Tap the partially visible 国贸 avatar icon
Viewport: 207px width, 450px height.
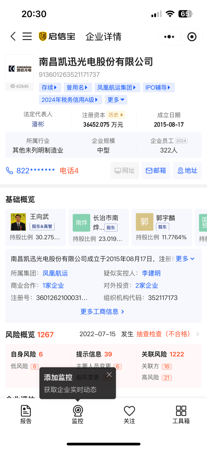pos(203,222)
